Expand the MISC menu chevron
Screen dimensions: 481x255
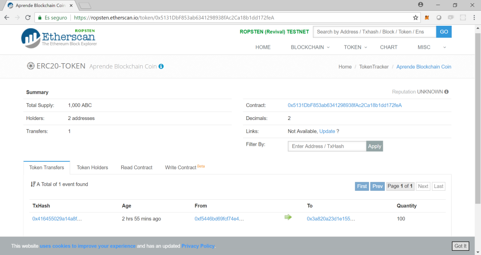click(x=444, y=47)
